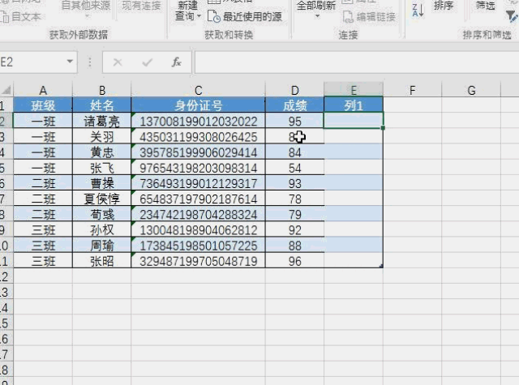This screenshot has height=385, width=519.
Task: Select the cell containing 诸葛亮
Action: 102,121
